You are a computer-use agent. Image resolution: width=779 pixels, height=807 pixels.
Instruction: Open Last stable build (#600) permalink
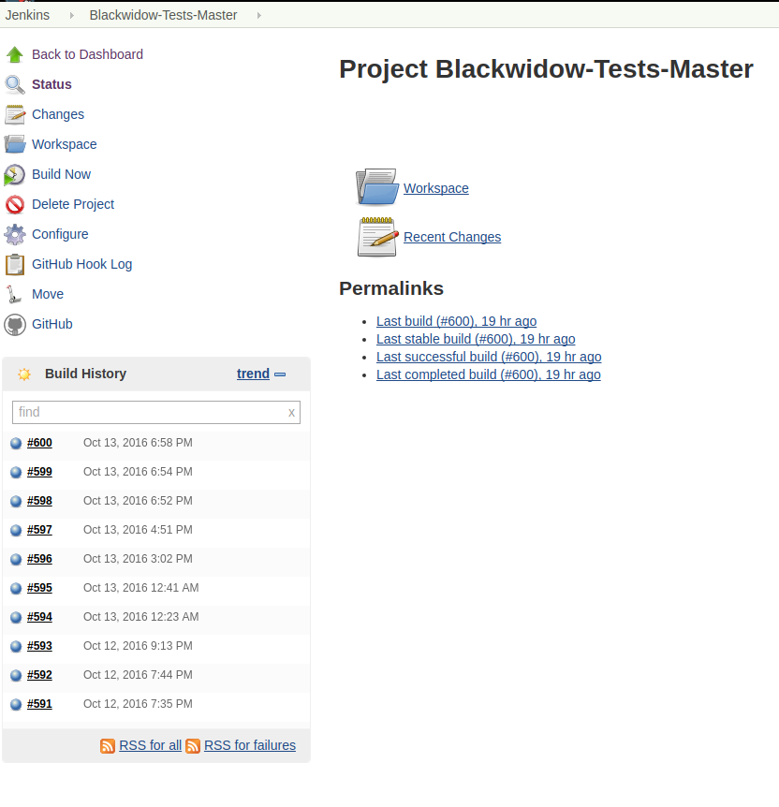[x=476, y=339]
